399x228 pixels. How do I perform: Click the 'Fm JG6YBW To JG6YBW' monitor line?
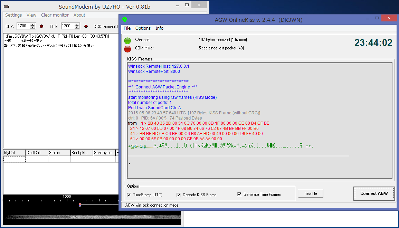(56, 36)
